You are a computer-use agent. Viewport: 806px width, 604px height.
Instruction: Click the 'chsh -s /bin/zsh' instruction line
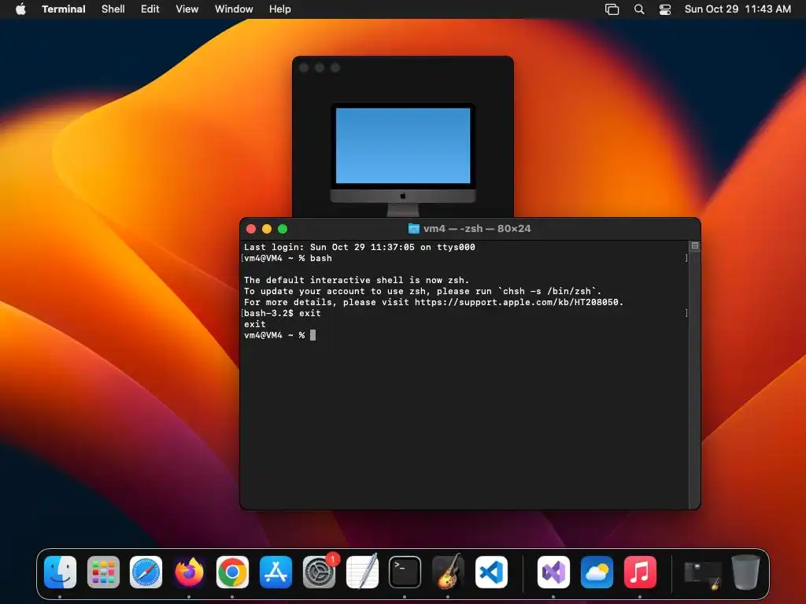coord(423,291)
